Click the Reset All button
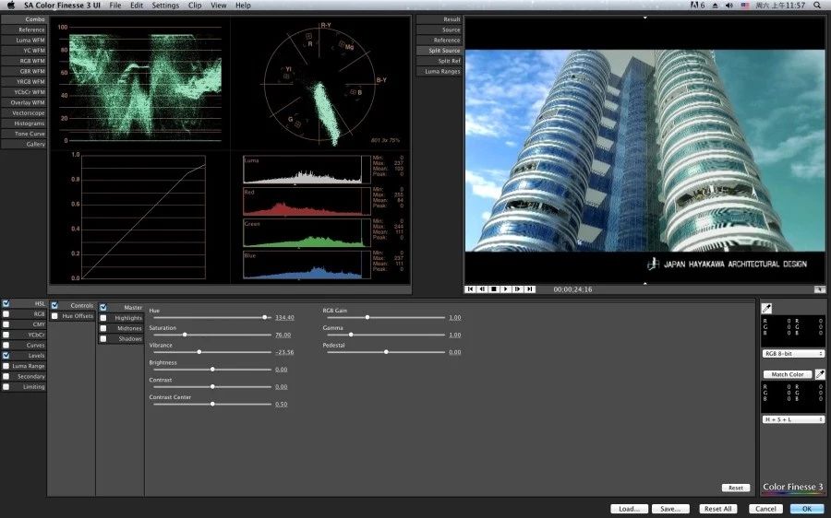 718,509
